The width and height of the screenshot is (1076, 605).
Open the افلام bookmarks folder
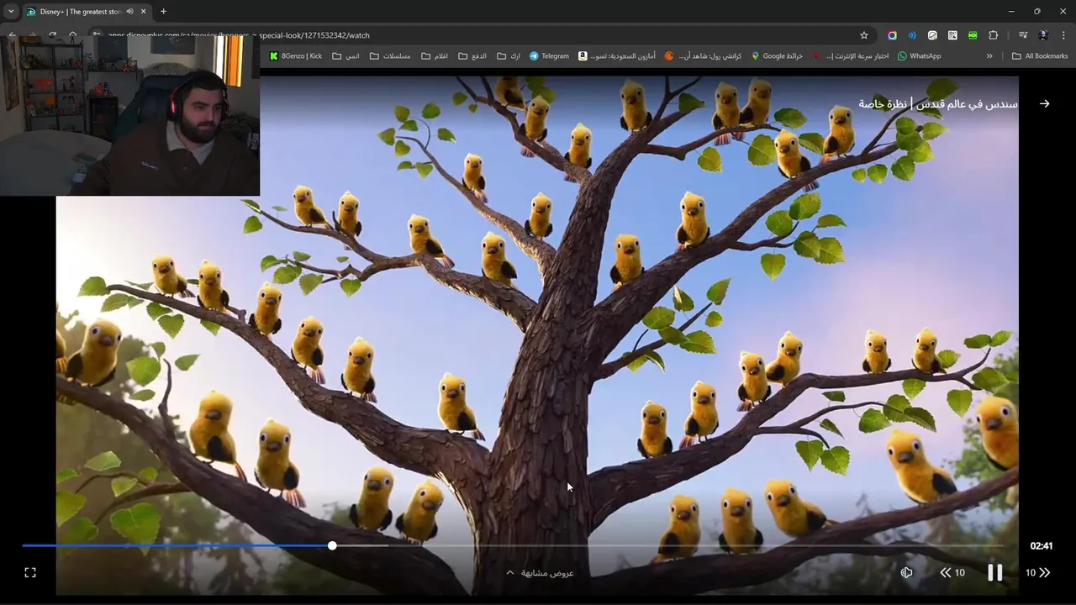tap(435, 56)
